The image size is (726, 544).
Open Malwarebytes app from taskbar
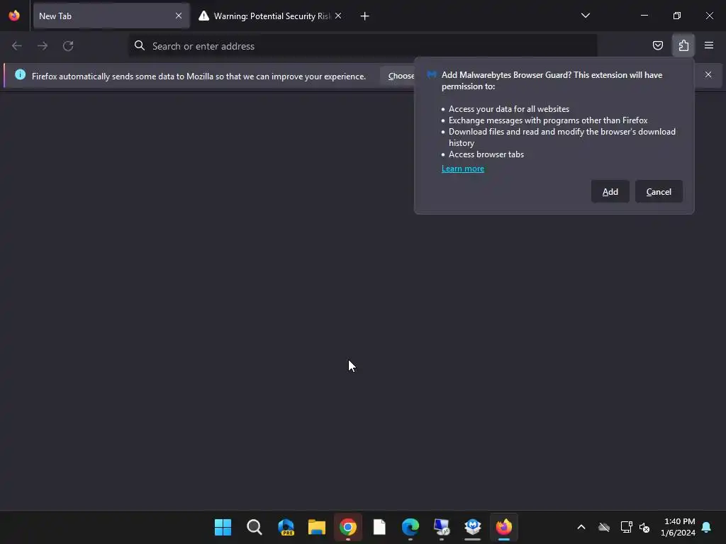click(473, 527)
